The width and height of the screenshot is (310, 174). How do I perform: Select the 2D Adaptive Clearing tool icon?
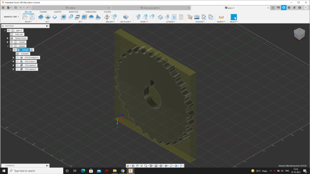pos(41,17)
